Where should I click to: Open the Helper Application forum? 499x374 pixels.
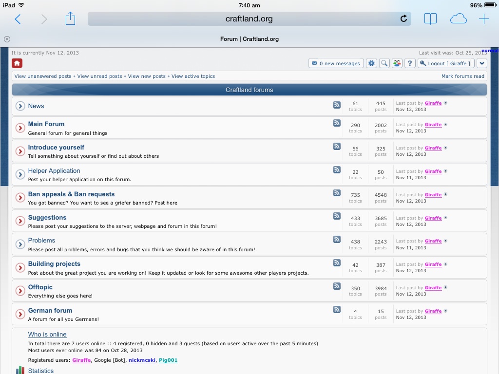54,171
